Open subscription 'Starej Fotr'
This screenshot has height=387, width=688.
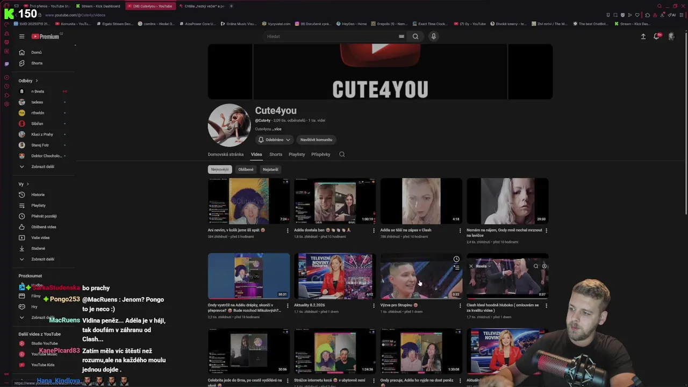[40, 145]
